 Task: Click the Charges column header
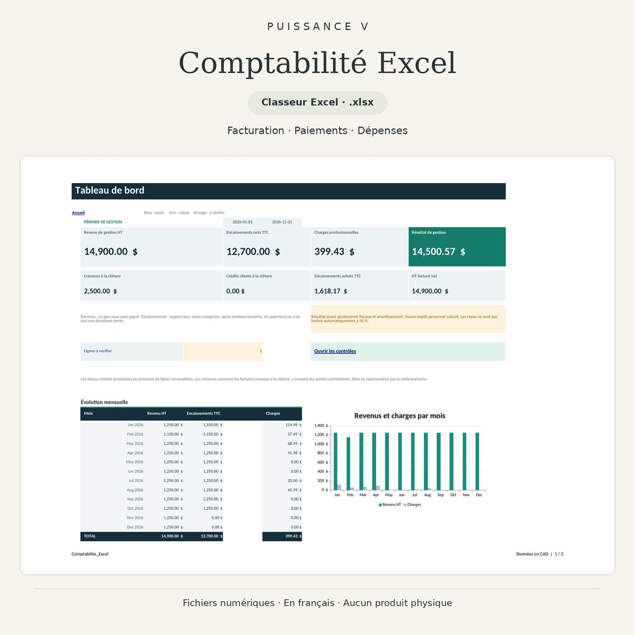point(273,414)
